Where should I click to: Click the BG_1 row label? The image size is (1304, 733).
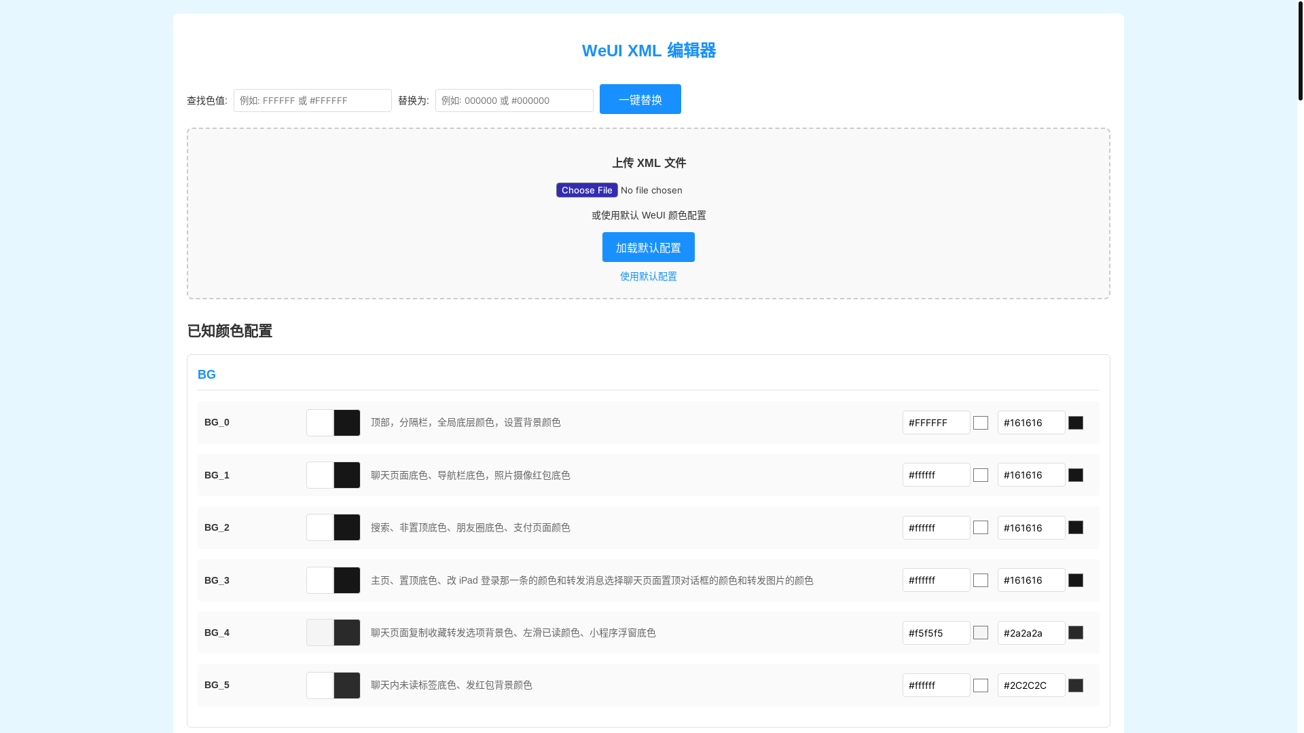tap(217, 475)
